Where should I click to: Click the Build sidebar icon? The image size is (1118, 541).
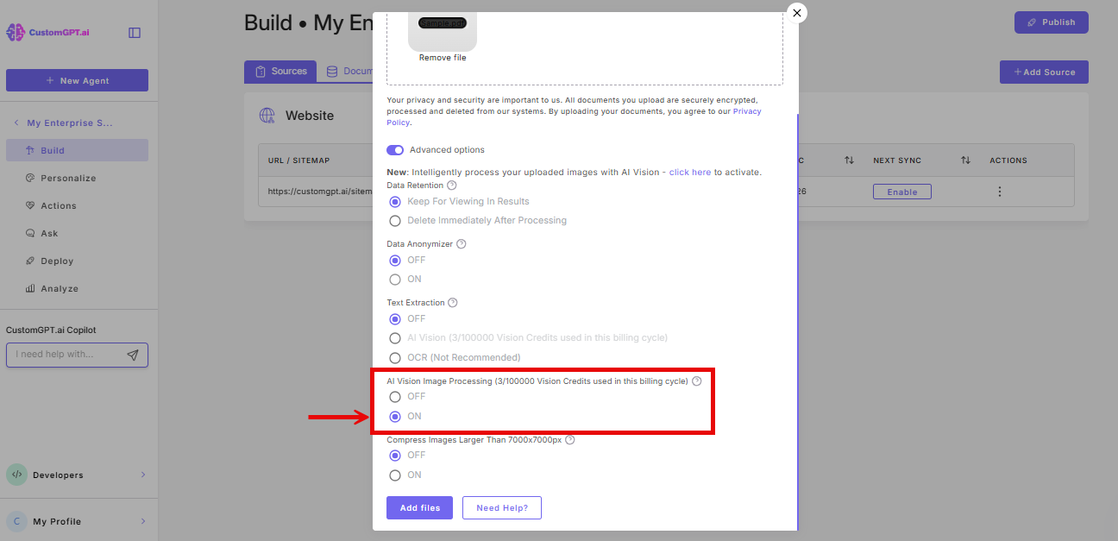click(x=30, y=150)
